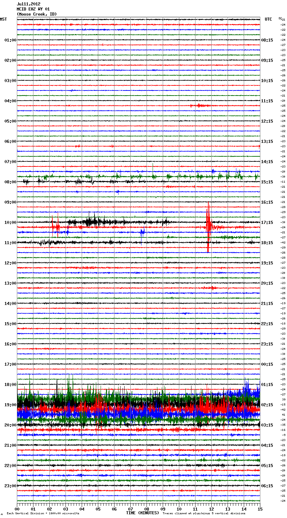
Task: Click the "MST" timezone column header
Action: 3,19
